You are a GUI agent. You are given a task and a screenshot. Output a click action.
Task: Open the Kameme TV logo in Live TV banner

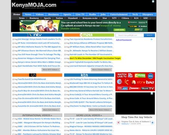[x=134, y=88]
